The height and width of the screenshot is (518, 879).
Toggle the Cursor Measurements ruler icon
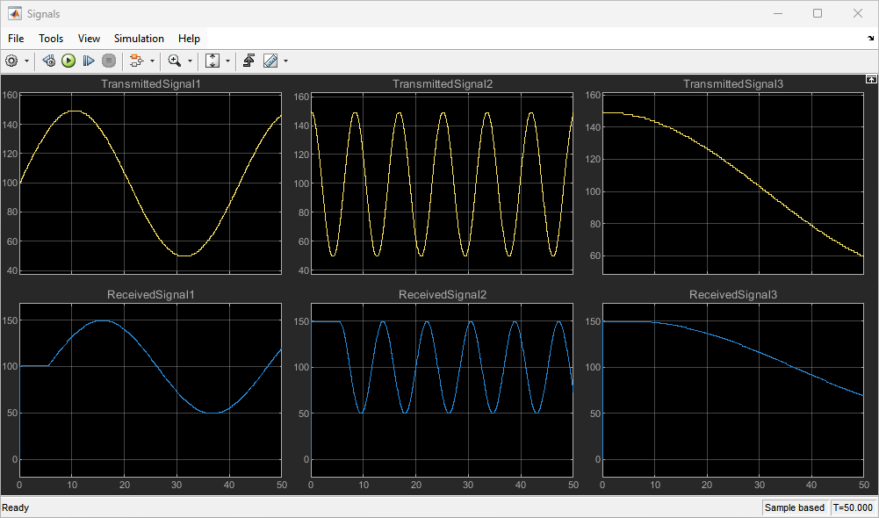(270, 61)
